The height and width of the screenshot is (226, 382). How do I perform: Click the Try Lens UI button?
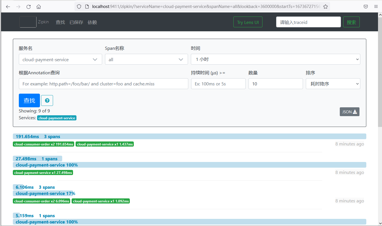click(x=248, y=22)
